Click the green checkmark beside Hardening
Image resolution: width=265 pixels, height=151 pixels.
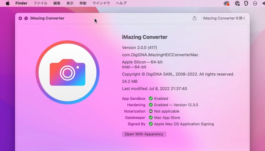click(x=151, y=105)
